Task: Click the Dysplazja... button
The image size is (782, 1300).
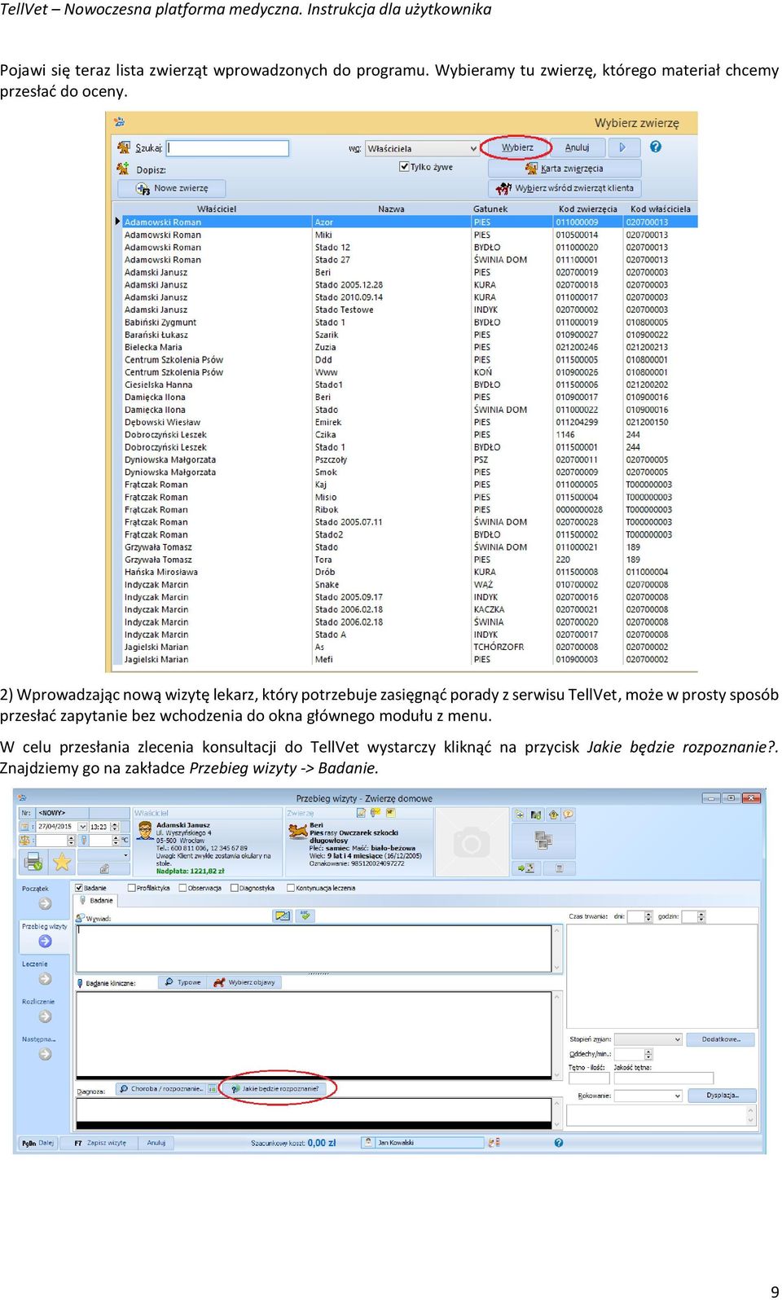Action: point(721,1096)
